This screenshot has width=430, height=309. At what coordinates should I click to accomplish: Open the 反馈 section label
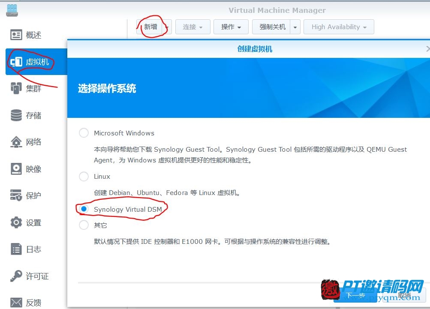point(34,303)
